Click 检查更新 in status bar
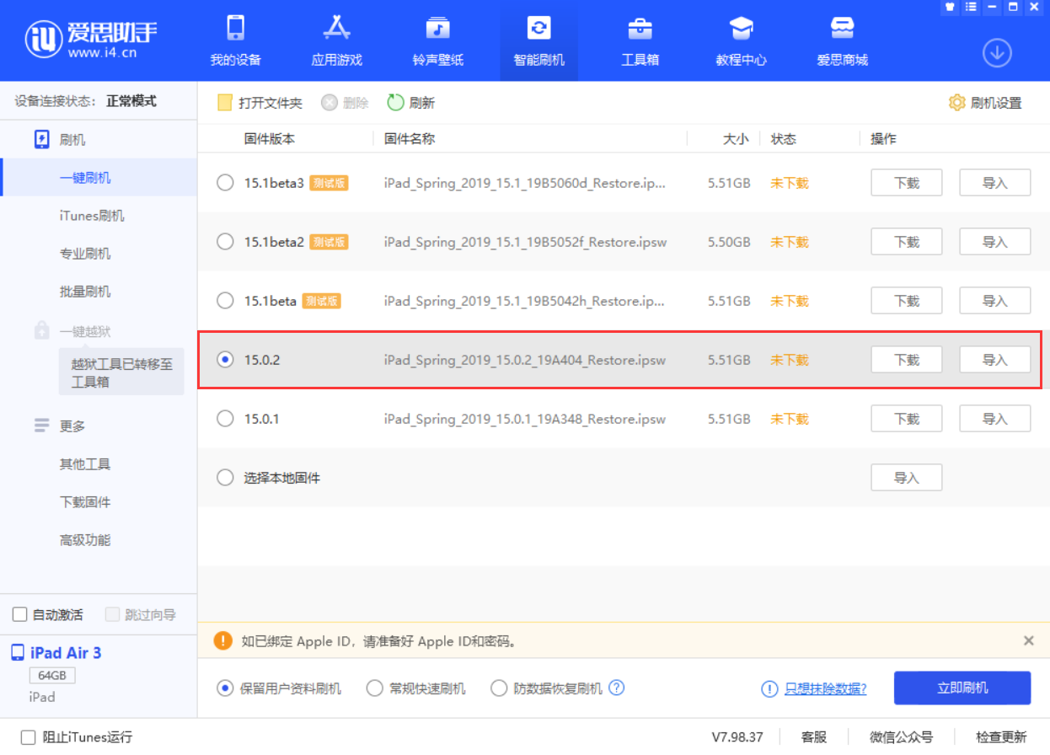The height and width of the screenshot is (755, 1050). tap(1001, 737)
